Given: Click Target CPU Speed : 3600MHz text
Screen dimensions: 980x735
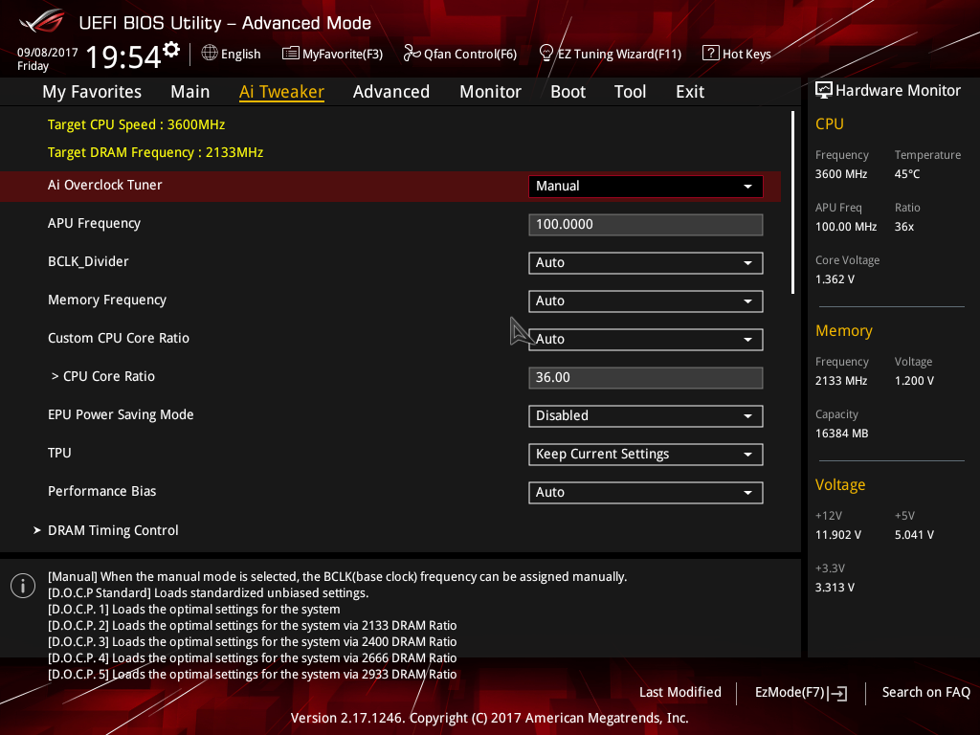Looking at the screenshot, I should tap(136, 124).
